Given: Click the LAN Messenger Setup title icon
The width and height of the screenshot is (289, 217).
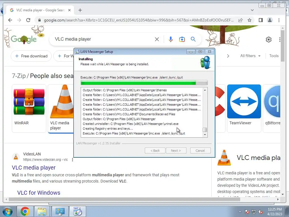Looking at the screenshot, I should pos(77,52).
